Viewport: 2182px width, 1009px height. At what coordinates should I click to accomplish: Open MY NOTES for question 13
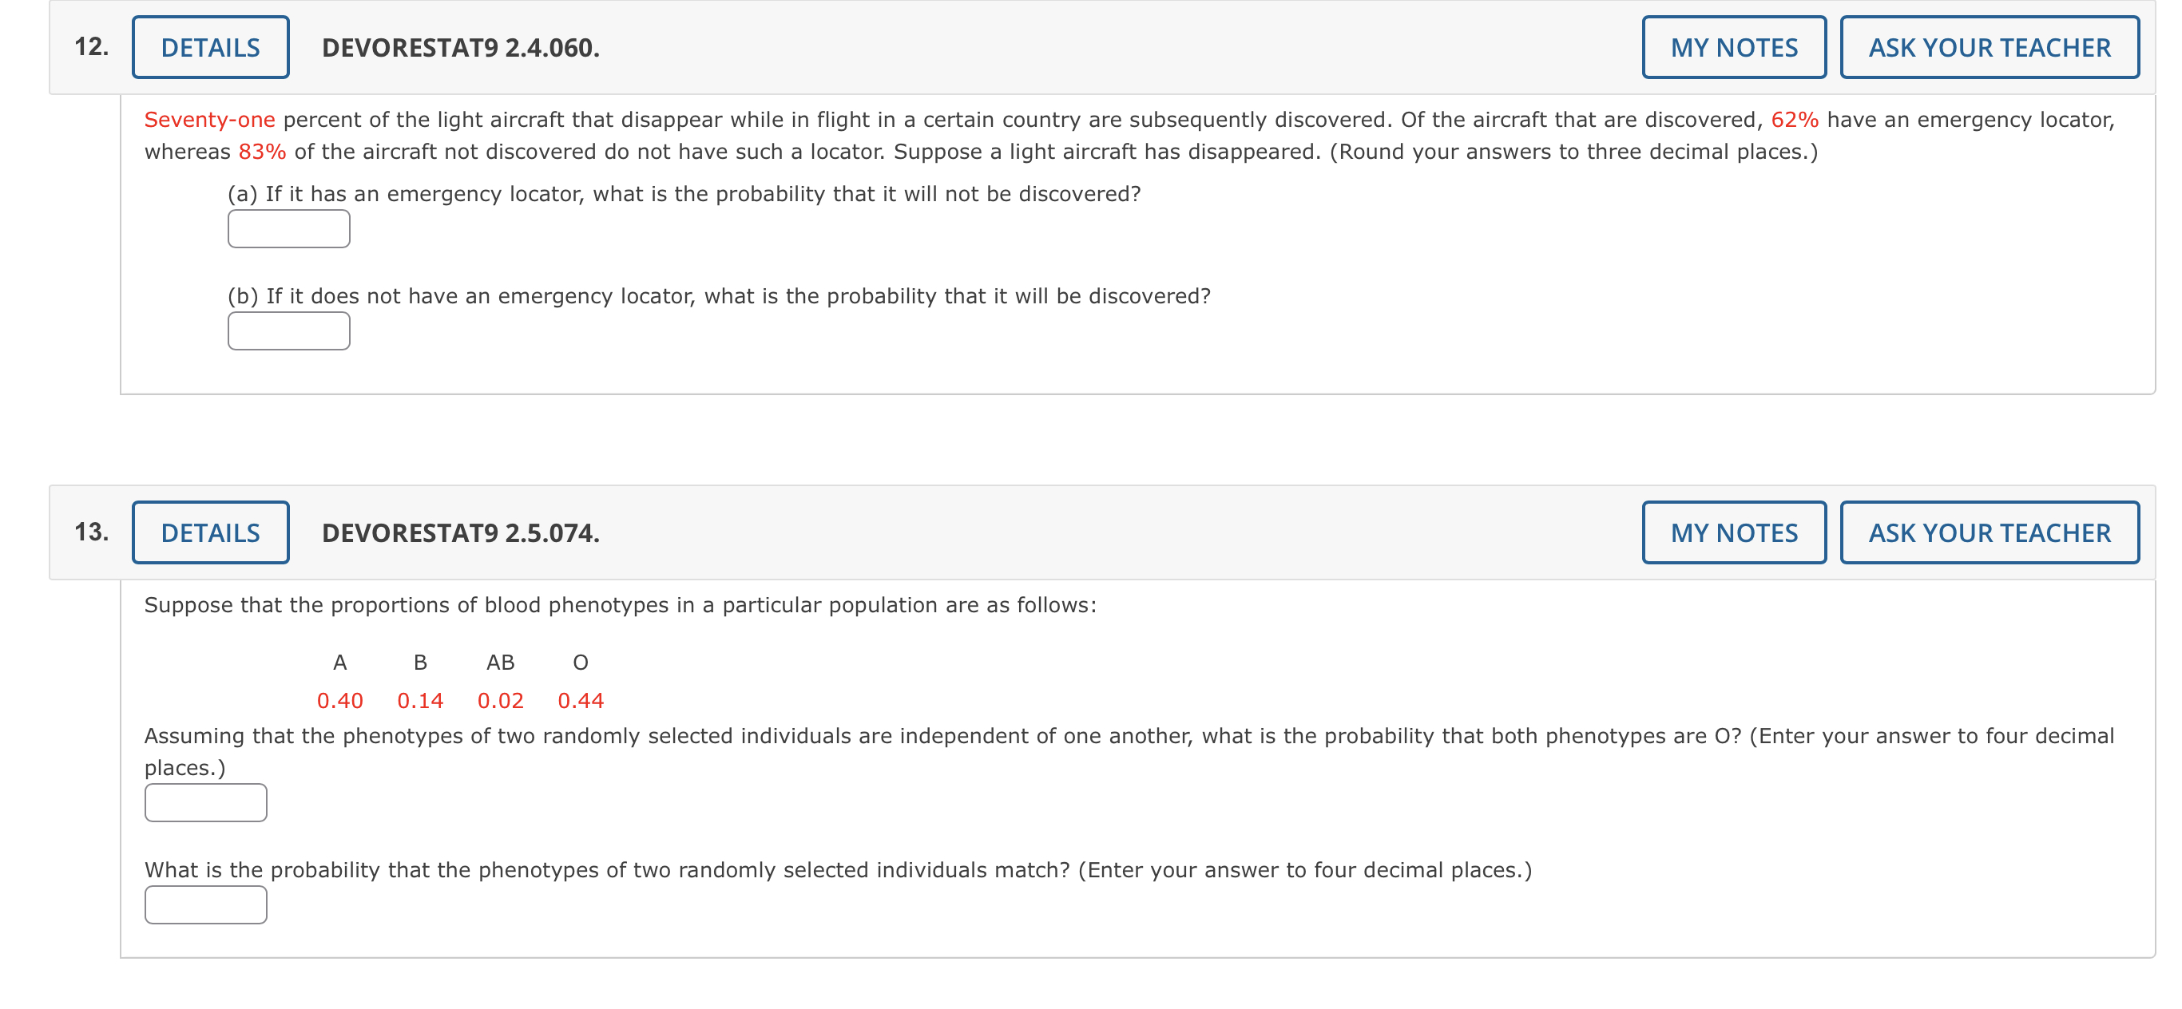[1733, 532]
